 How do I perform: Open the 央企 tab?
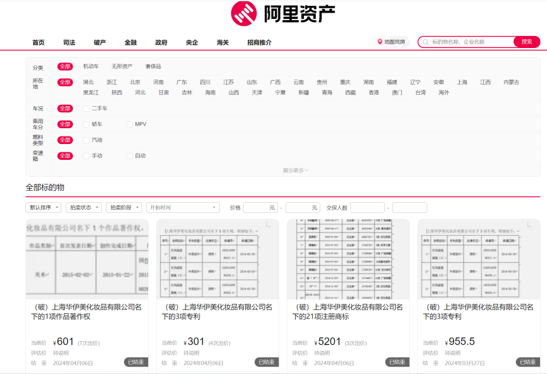click(x=192, y=42)
